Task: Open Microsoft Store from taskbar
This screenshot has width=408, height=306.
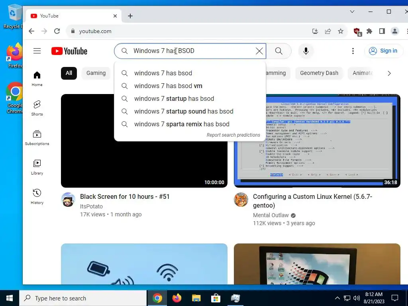Action: pyautogui.click(x=216, y=298)
